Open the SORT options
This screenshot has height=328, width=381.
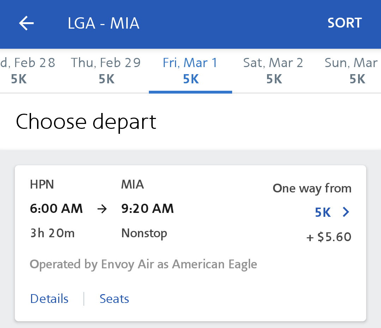coord(344,23)
